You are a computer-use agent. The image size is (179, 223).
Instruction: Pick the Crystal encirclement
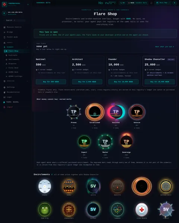[166, 210]
